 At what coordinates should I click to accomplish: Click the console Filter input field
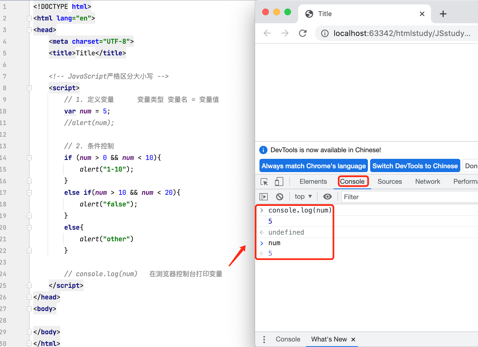pyautogui.click(x=410, y=197)
